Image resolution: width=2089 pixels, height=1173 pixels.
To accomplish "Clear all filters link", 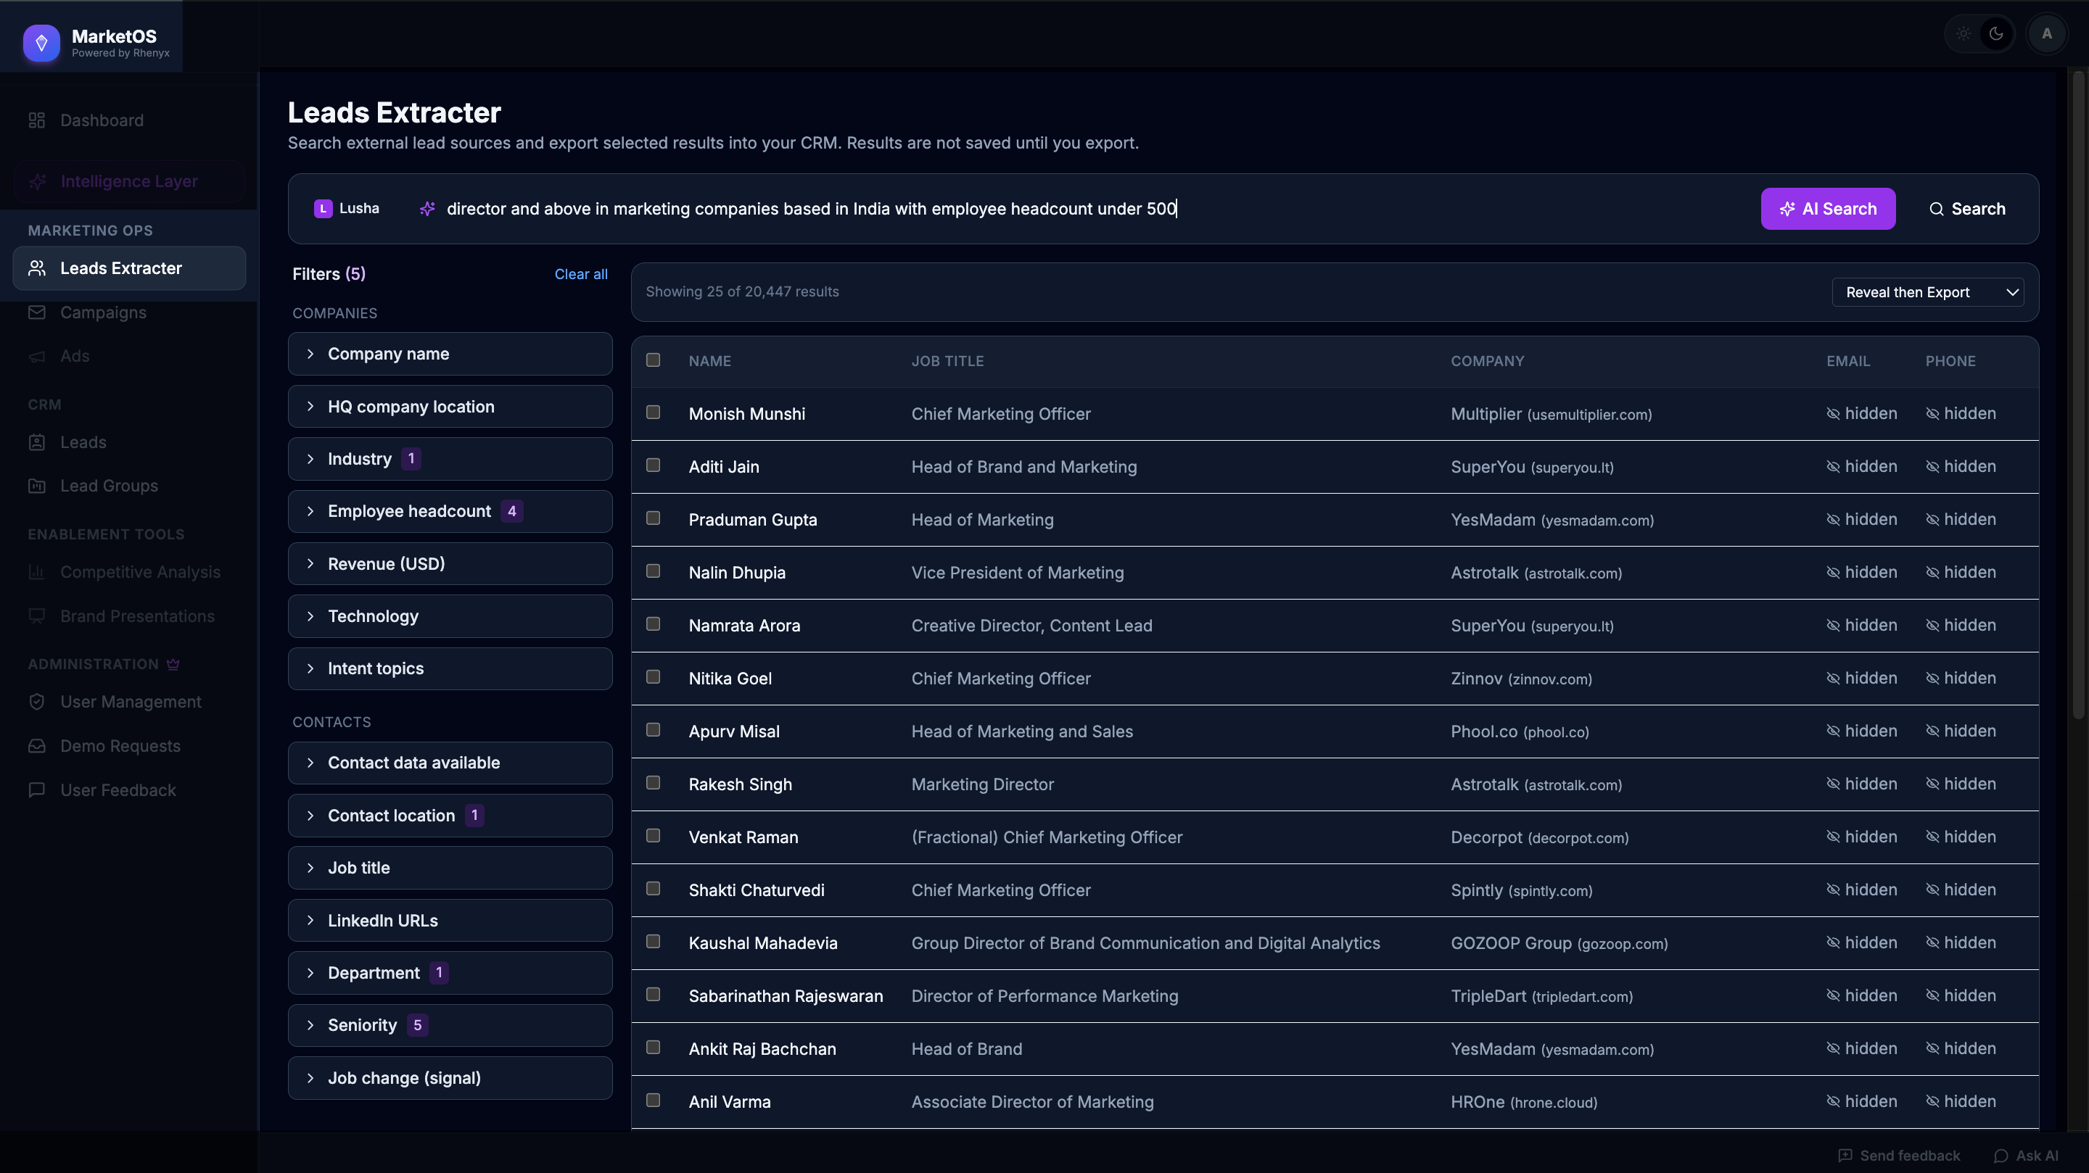I will coord(580,274).
